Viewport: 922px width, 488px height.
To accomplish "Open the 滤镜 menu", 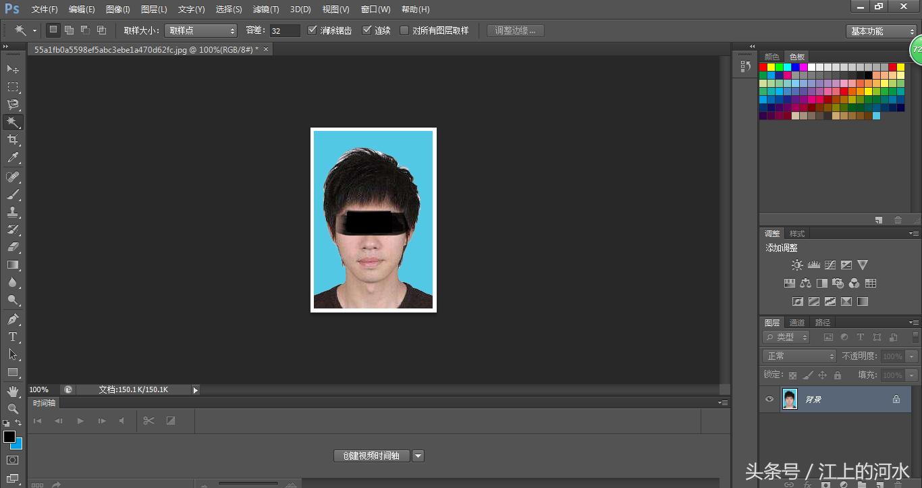I will point(265,9).
